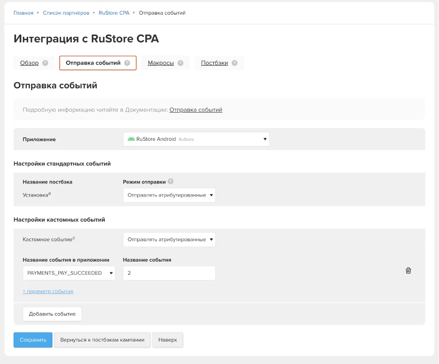Click the Кастомное событие label
This screenshot has height=364, width=439.
[49, 239]
